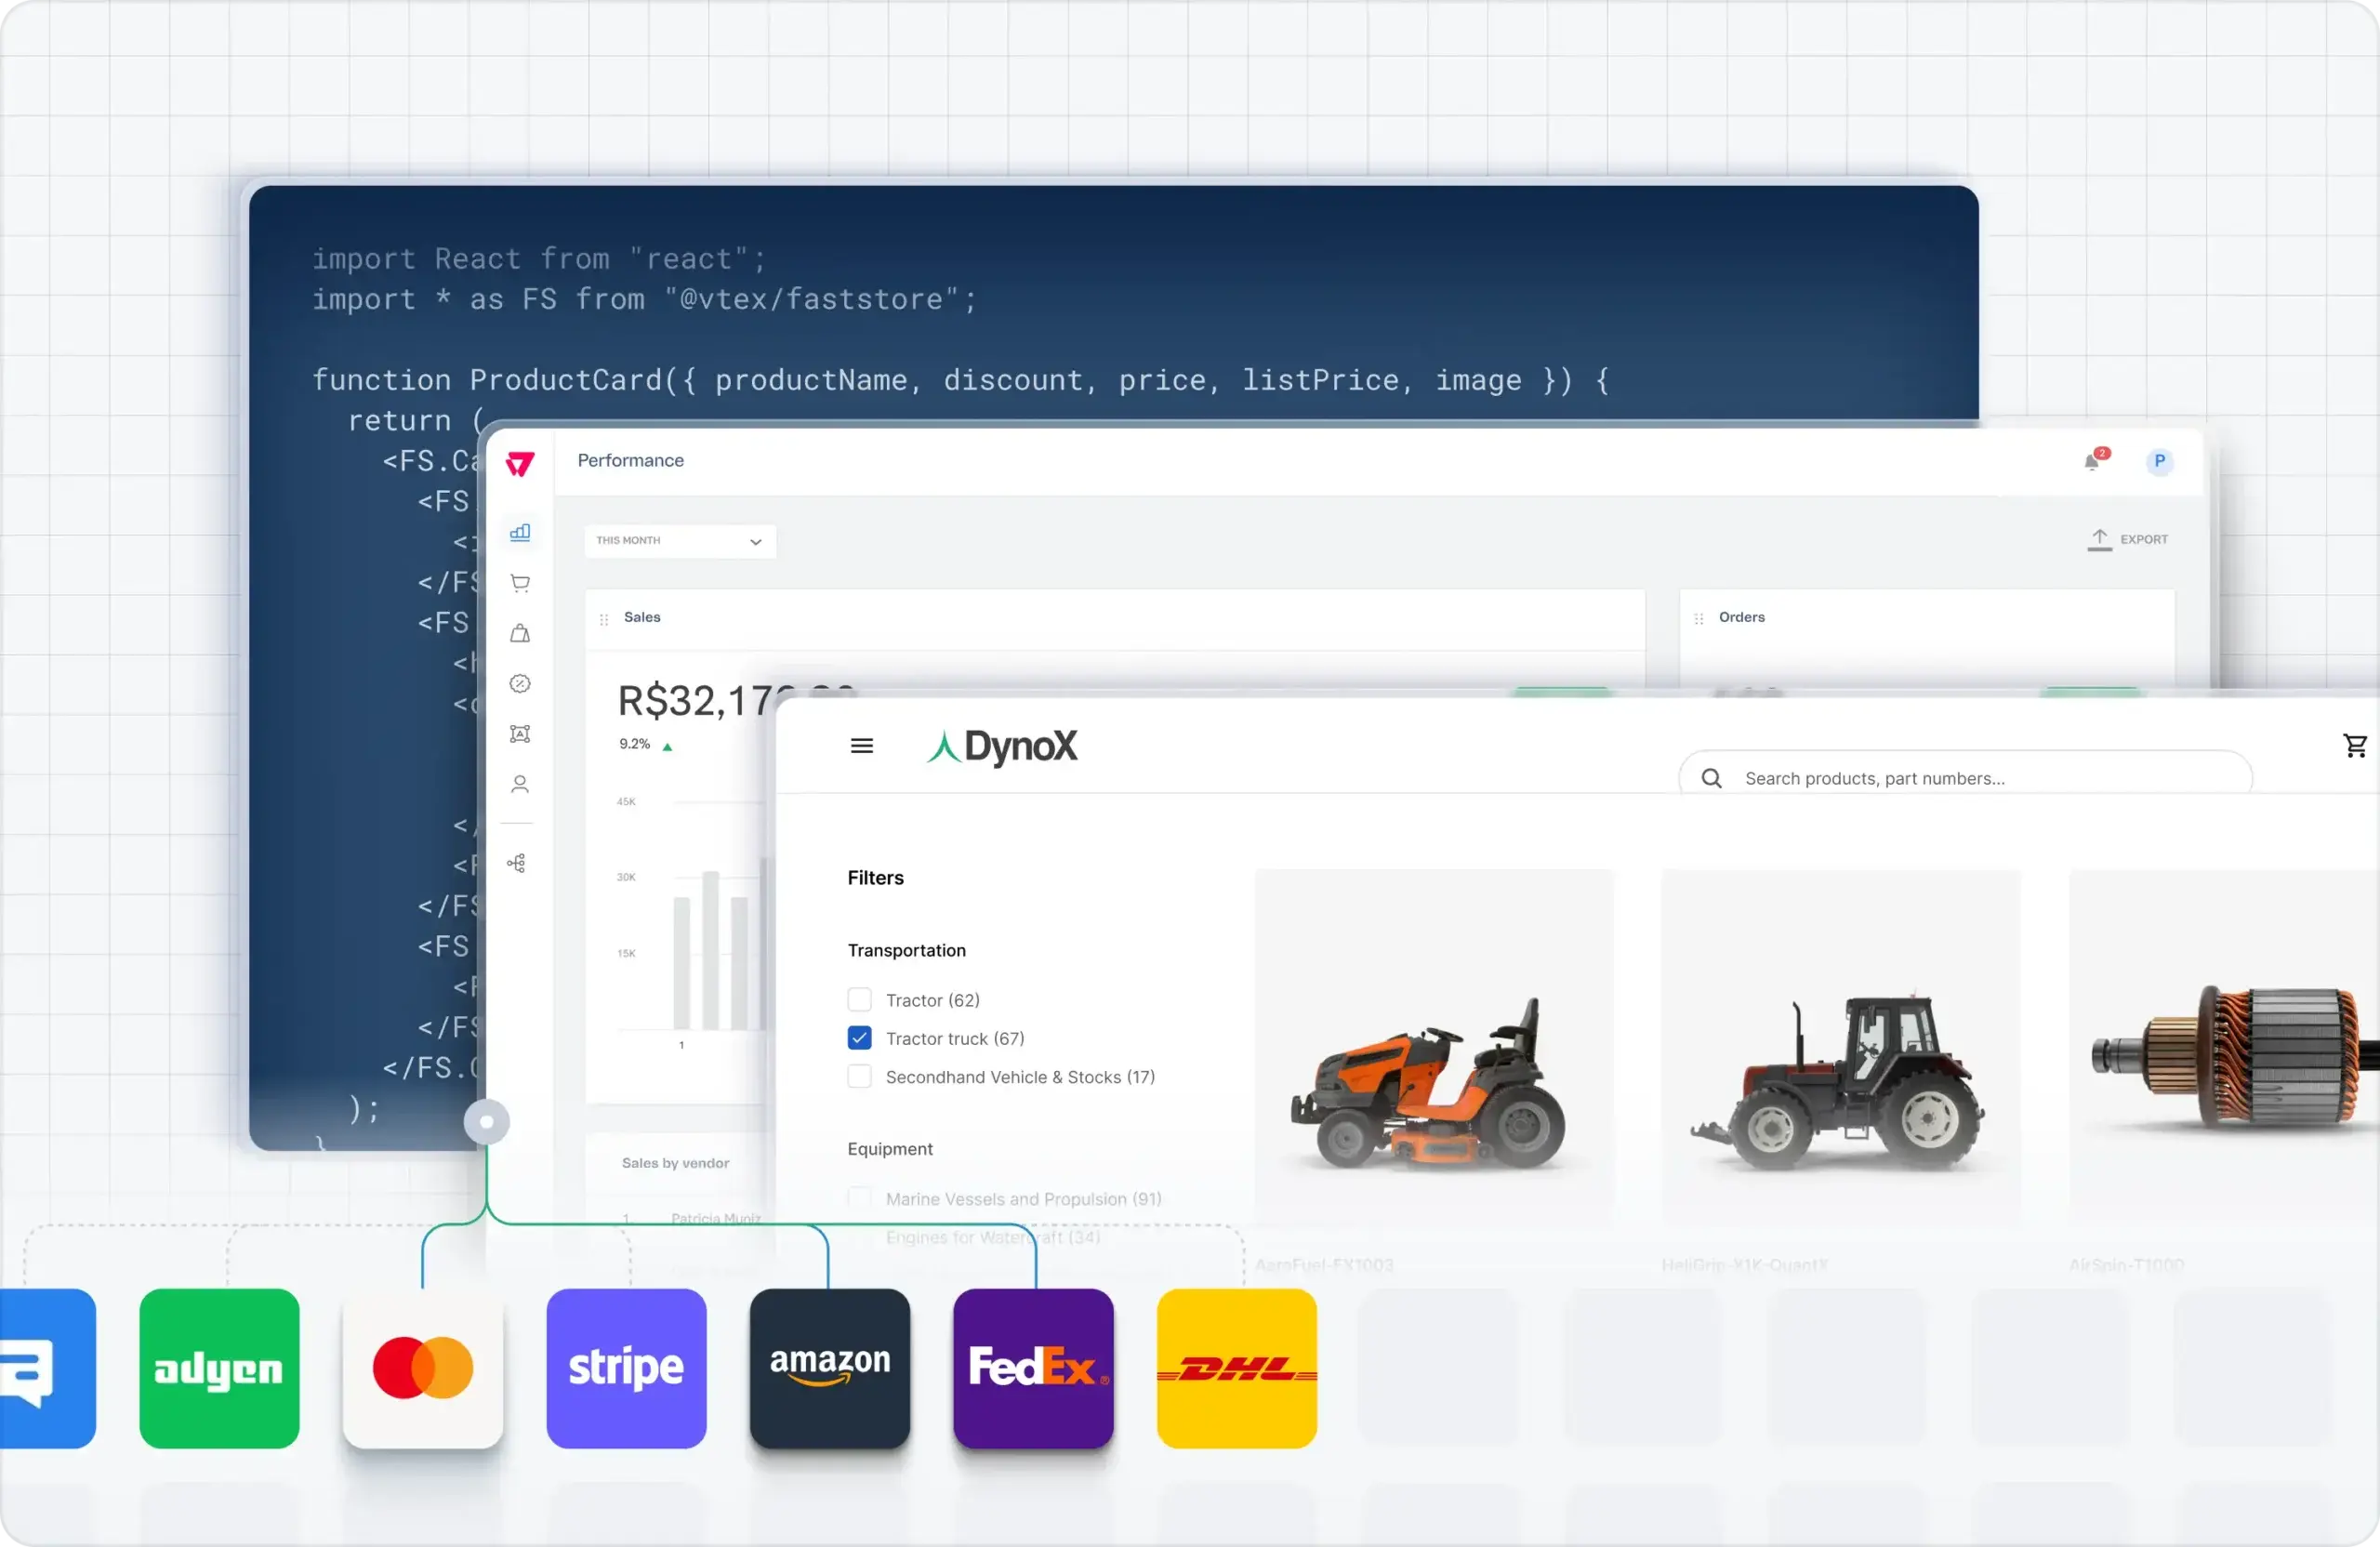Click the VTEX logo in sidebar
The width and height of the screenshot is (2380, 1547).
tap(520, 464)
